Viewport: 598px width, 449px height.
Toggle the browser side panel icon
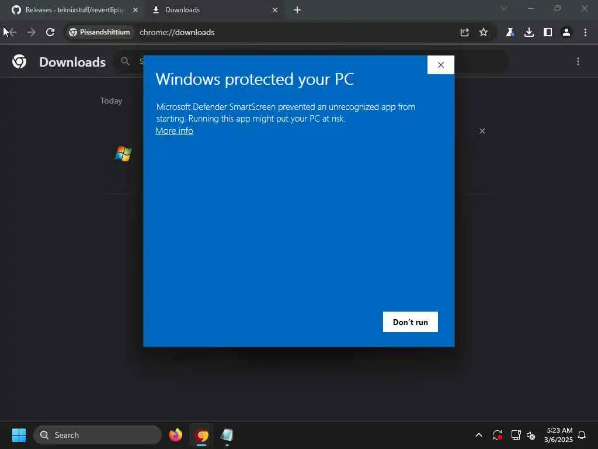pos(548,33)
